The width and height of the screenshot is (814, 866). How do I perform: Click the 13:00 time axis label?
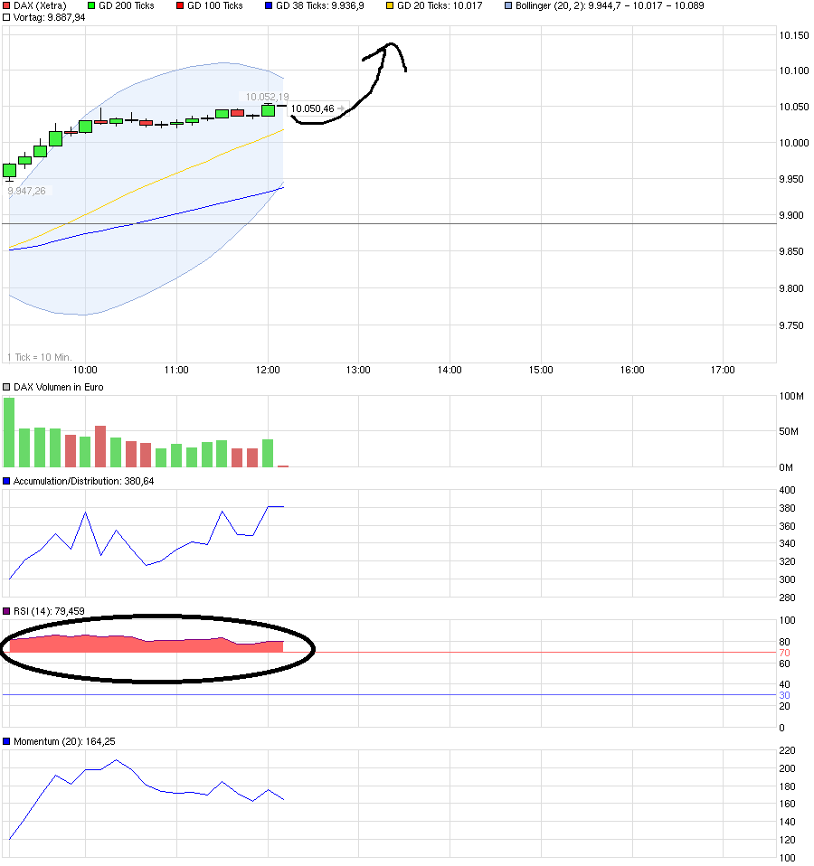358,370
